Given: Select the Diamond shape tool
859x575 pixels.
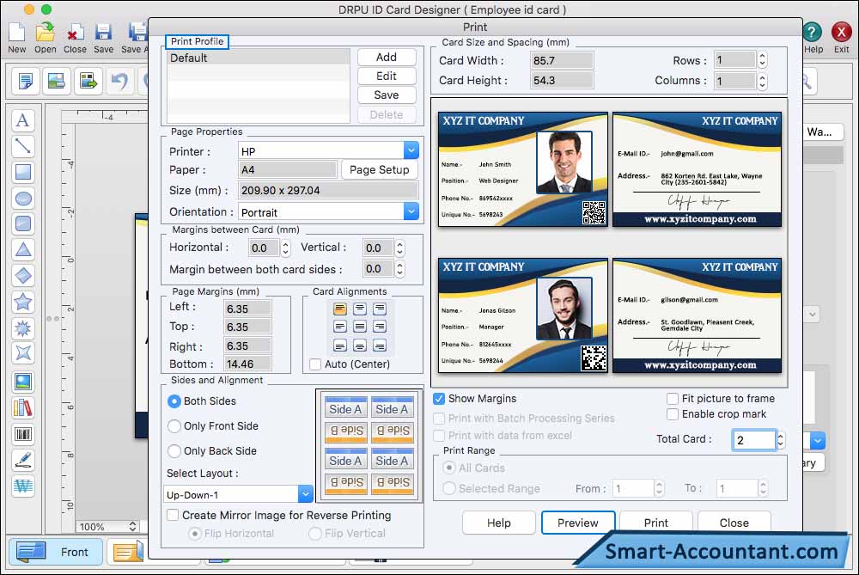Looking at the screenshot, I should tap(23, 276).
